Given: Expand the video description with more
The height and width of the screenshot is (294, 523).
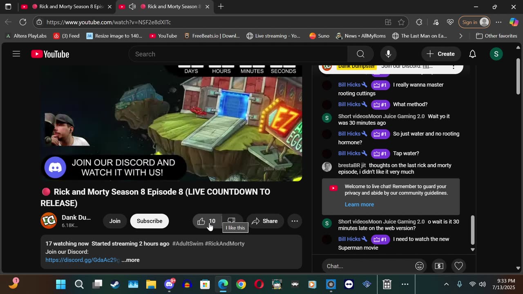Looking at the screenshot, I should [x=130, y=260].
